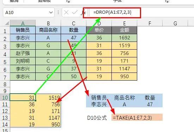The image size is (194, 132).
Task: Click the TAKE formula cell
Action: click(137, 118)
